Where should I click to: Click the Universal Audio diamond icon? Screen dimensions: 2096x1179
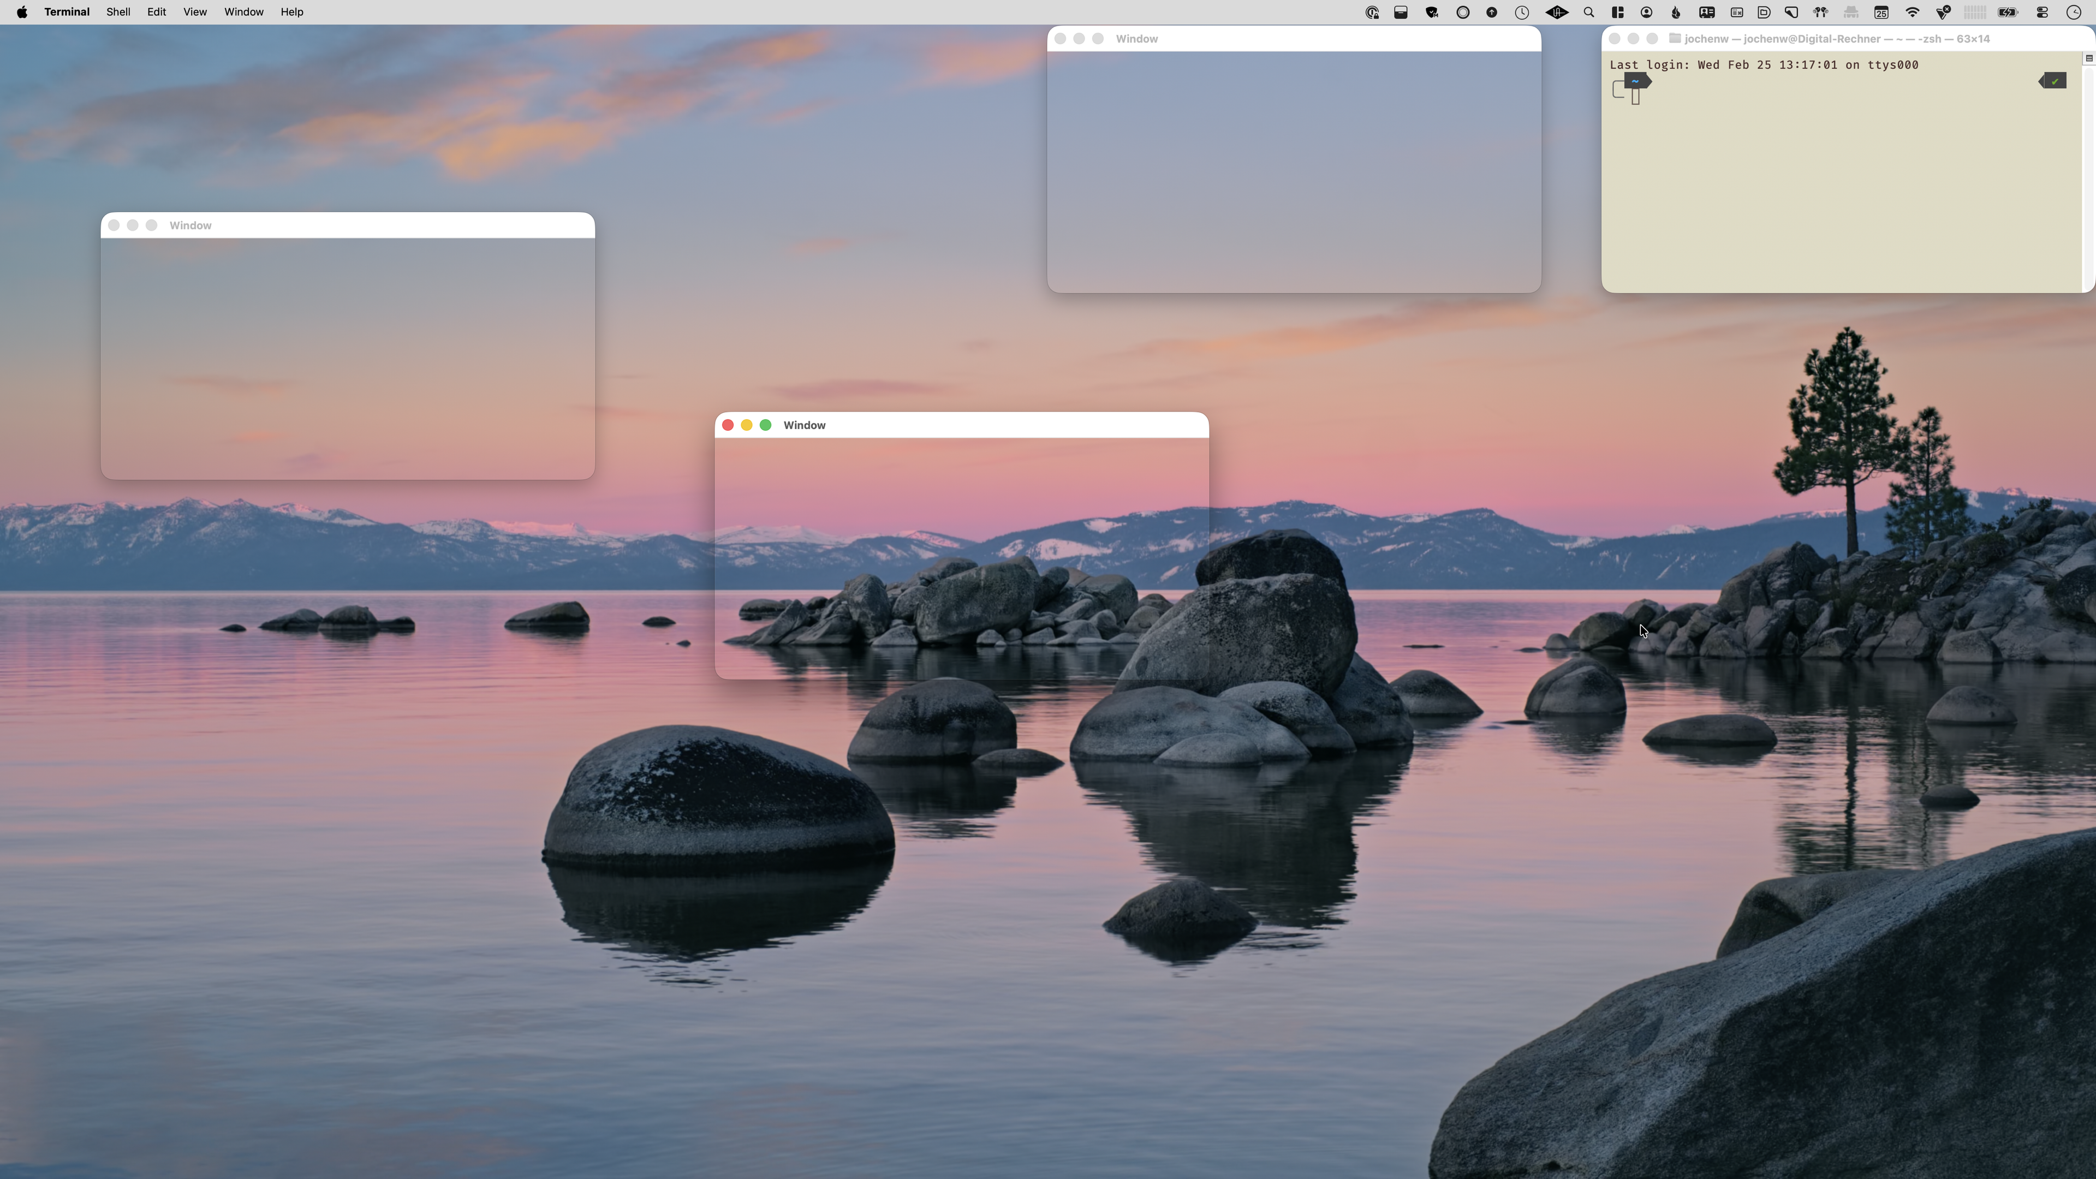(1557, 12)
